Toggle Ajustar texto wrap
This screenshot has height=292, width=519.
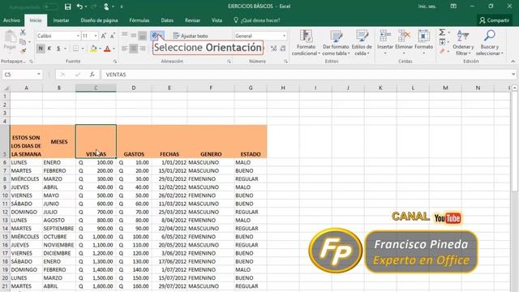(x=191, y=36)
